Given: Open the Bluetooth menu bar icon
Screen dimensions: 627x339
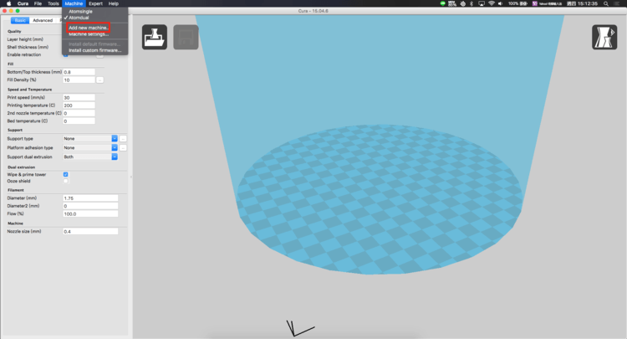Looking at the screenshot, I should coord(472,3).
